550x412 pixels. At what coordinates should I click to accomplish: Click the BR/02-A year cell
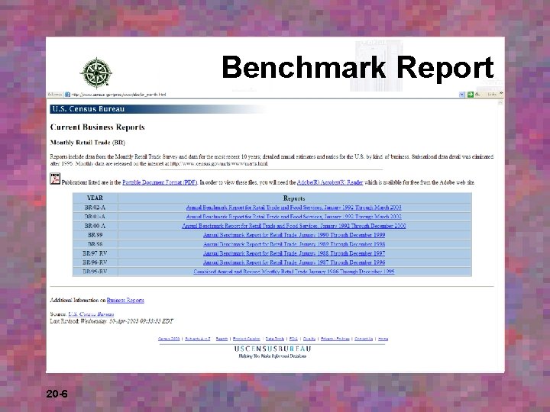tap(95, 208)
